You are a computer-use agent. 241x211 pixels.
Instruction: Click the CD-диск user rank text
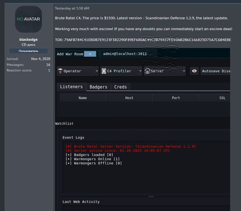click(28, 45)
